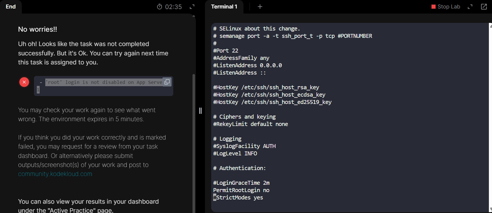Select the End tab
The width and height of the screenshot is (492, 213).
click(x=11, y=7)
